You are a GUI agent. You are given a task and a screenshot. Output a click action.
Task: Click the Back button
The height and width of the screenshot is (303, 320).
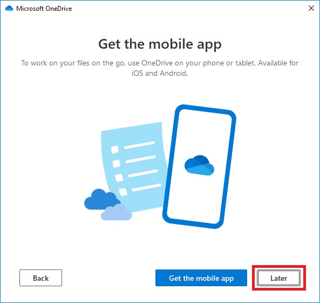(x=40, y=278)
